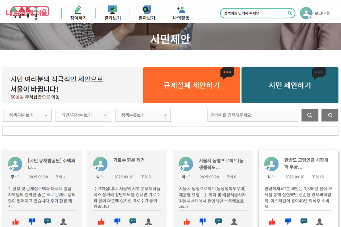Reset filters with the circular refresh icon

point(330,115)
